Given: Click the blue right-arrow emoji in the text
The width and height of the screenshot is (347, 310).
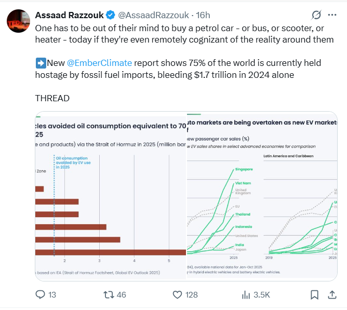Looking at the screenshot, I should point(40,63).
